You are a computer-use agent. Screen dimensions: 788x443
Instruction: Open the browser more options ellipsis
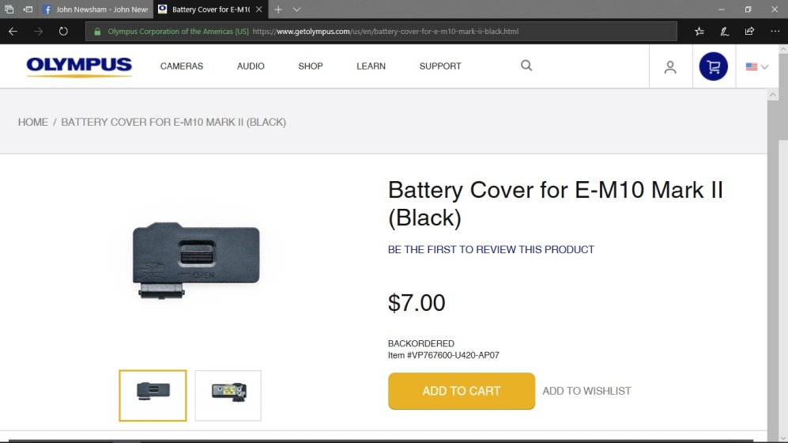775,31
